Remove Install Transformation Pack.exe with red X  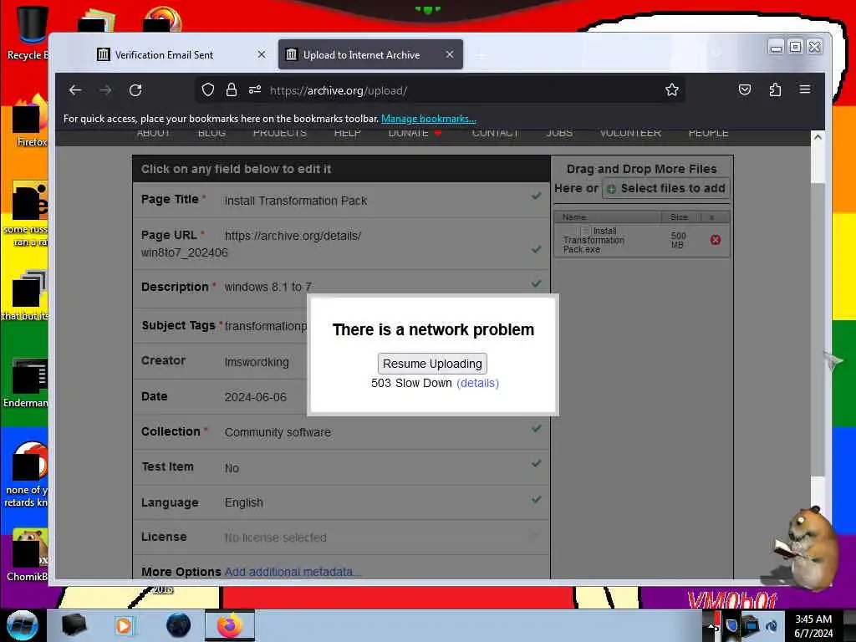[716, 240]
